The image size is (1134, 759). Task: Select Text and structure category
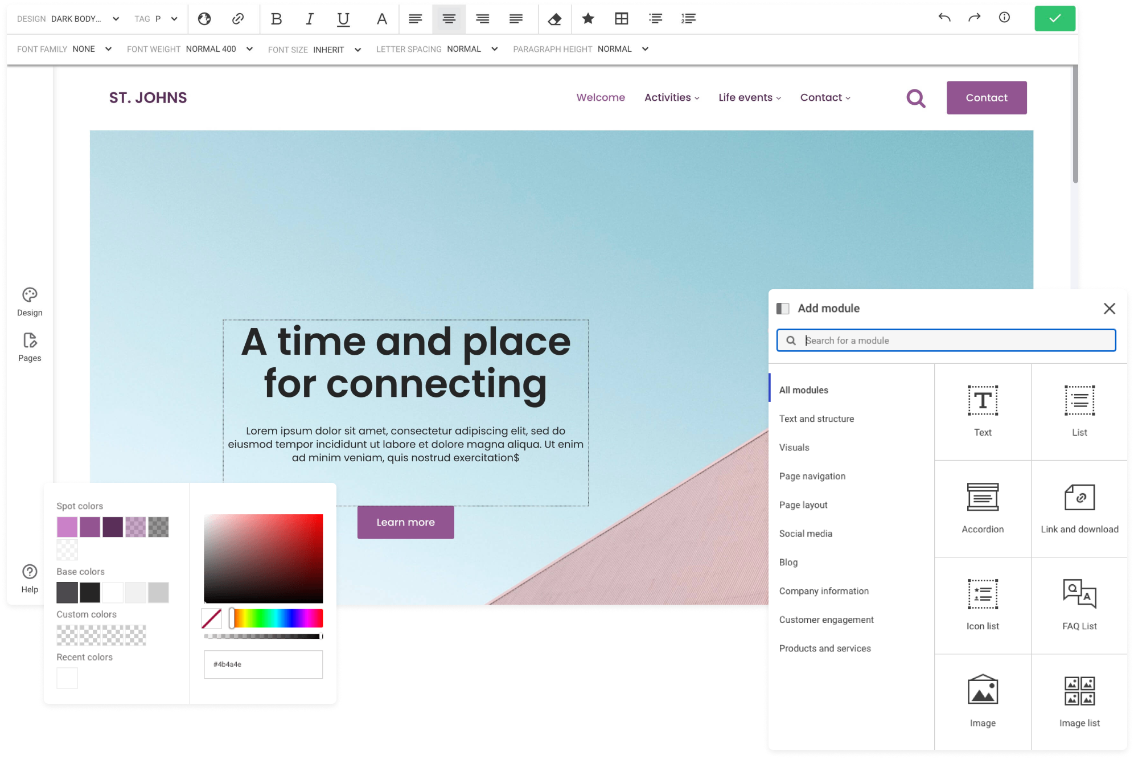pos(816,419)
